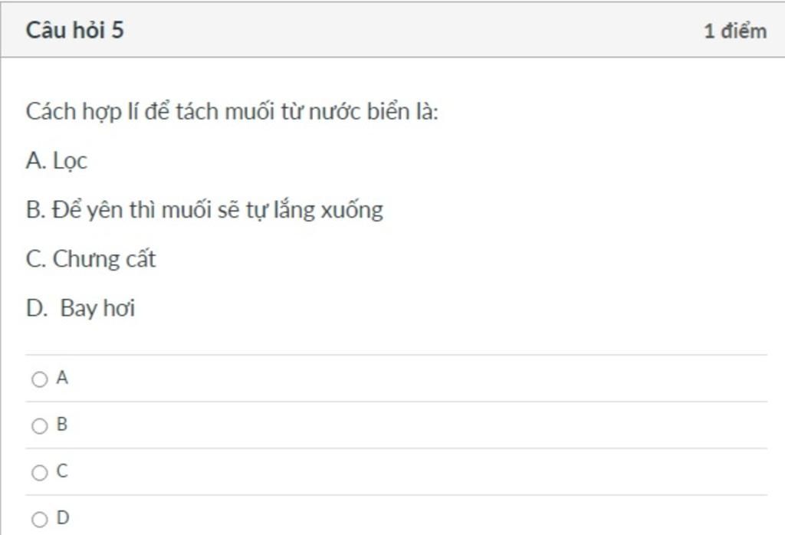
Task: Click the "Câu hỏi 5" heading
Action: pyautogui.click(x=74, y=30)
